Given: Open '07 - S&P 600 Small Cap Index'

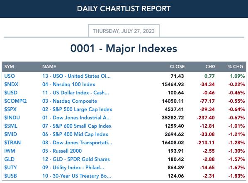Looking at the screenshot, I should tap(77, 126).
